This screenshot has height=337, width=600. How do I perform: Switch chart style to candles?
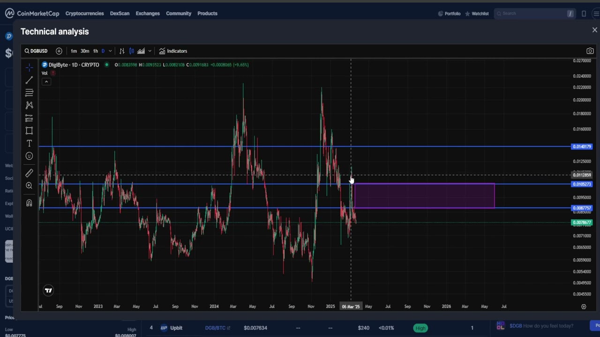click(x=132, y=51)
